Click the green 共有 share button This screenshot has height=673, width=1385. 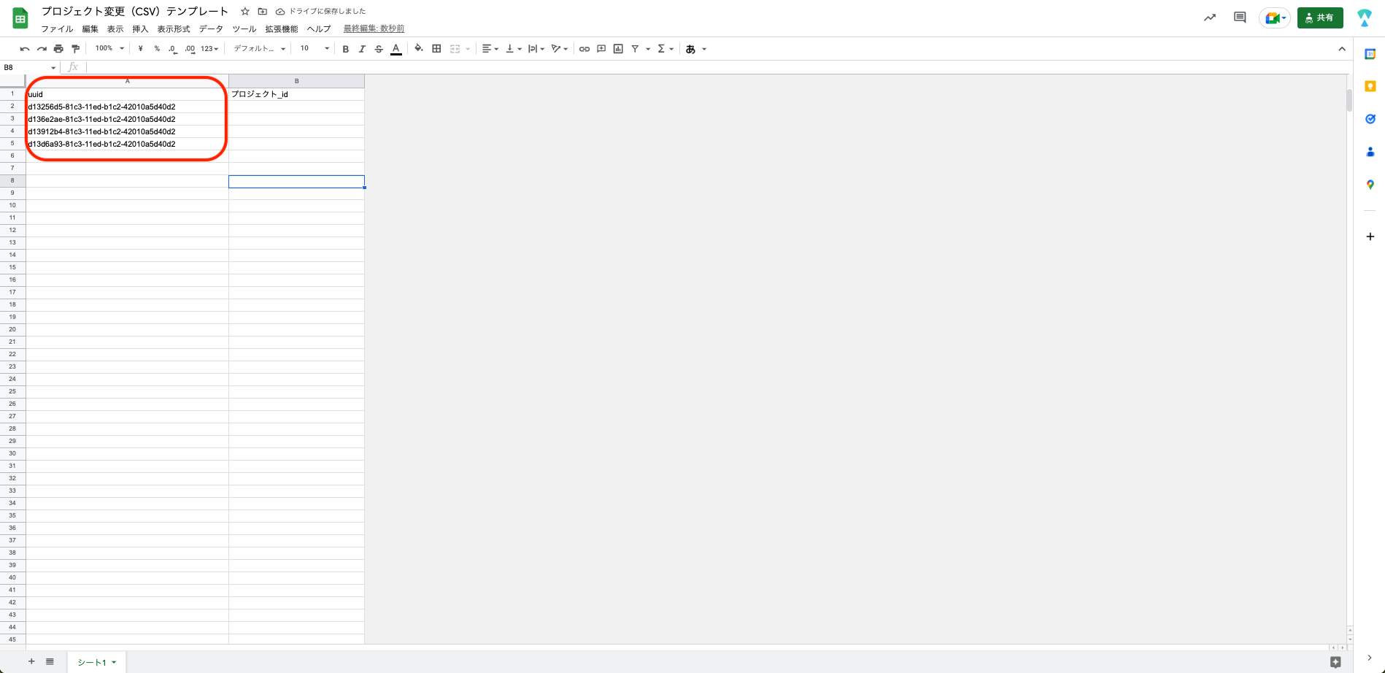(x=1319, y=18)
